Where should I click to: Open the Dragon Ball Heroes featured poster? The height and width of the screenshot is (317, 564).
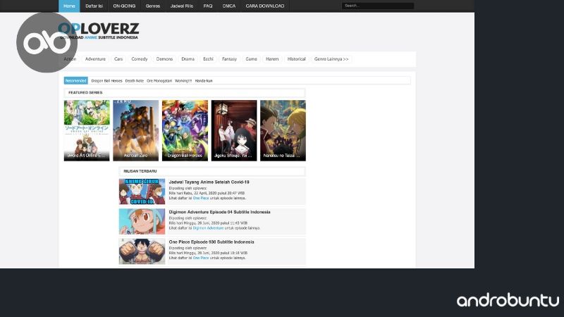tap(185, 130)
